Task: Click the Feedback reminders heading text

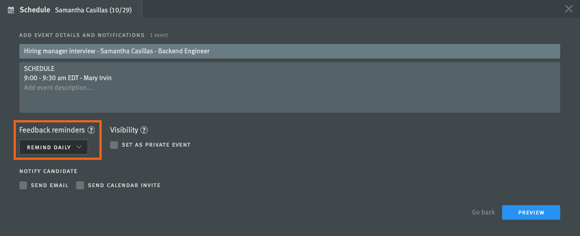Action: click(x=52, y=130)
